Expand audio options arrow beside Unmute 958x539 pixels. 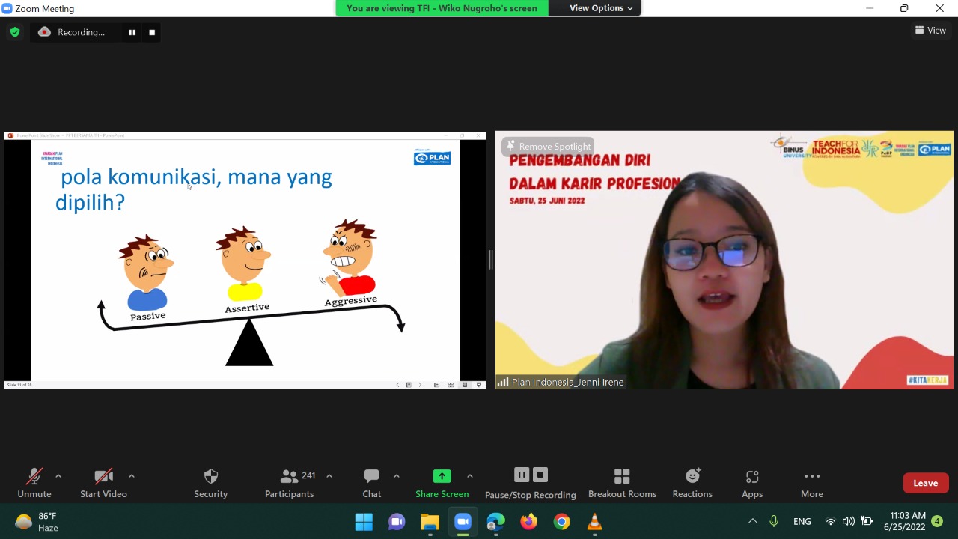pyautogui.click(x=58, y=476)
